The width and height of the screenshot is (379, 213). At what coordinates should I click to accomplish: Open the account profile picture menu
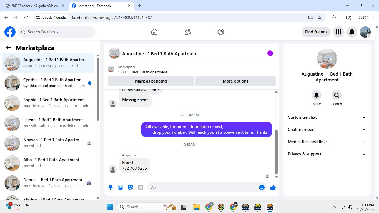[365, 32]
